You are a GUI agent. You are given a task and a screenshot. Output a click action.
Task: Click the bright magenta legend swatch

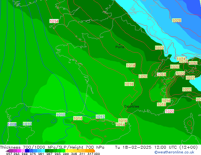pos(19,151)
